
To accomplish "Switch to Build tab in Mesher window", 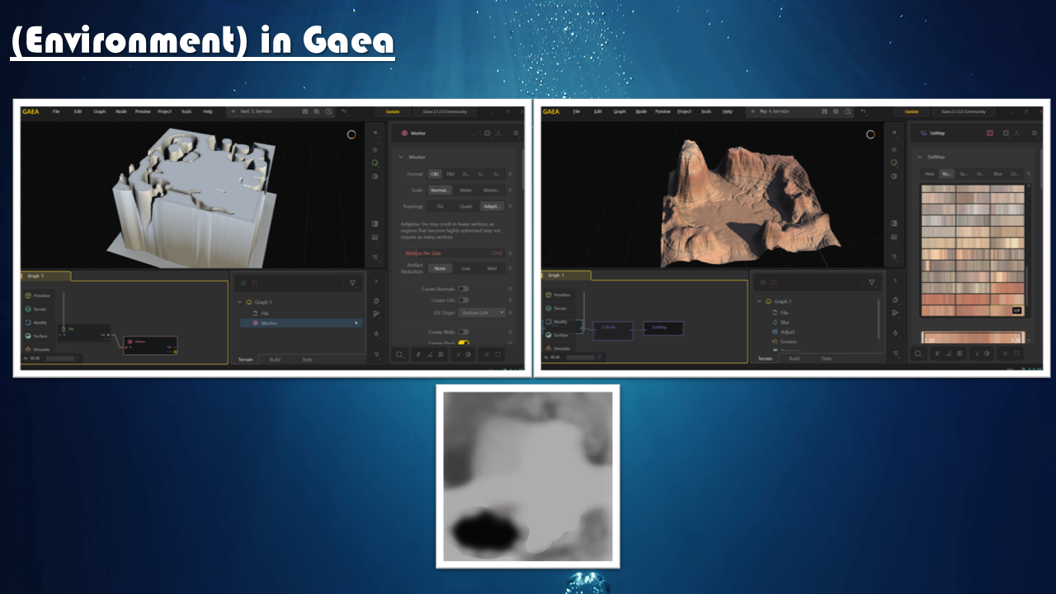I will [x=275, y=360].
